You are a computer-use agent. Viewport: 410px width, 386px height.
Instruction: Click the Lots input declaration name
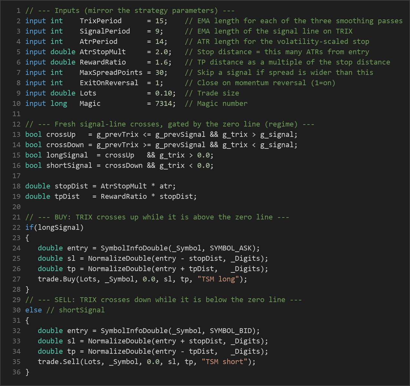pos(88,93)
